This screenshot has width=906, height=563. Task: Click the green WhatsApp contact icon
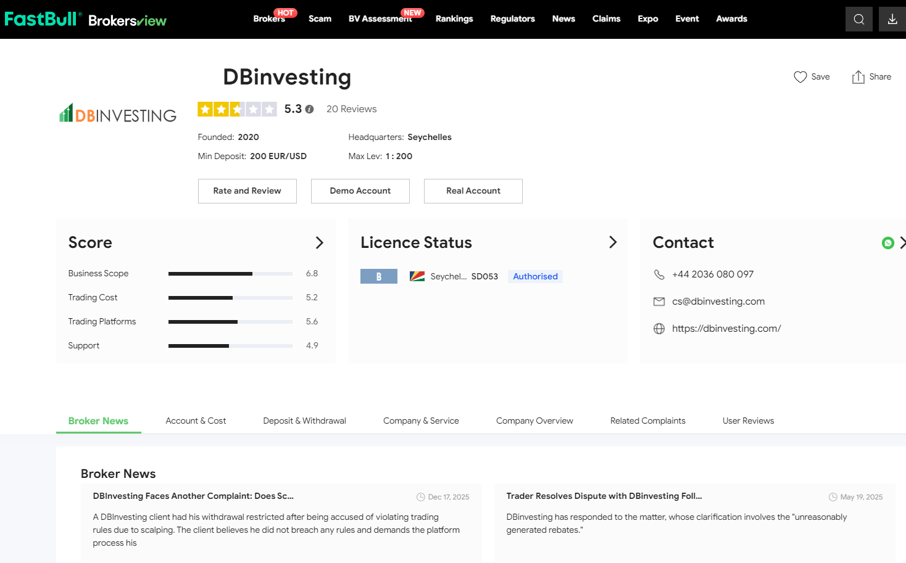(x=887, y=243)
